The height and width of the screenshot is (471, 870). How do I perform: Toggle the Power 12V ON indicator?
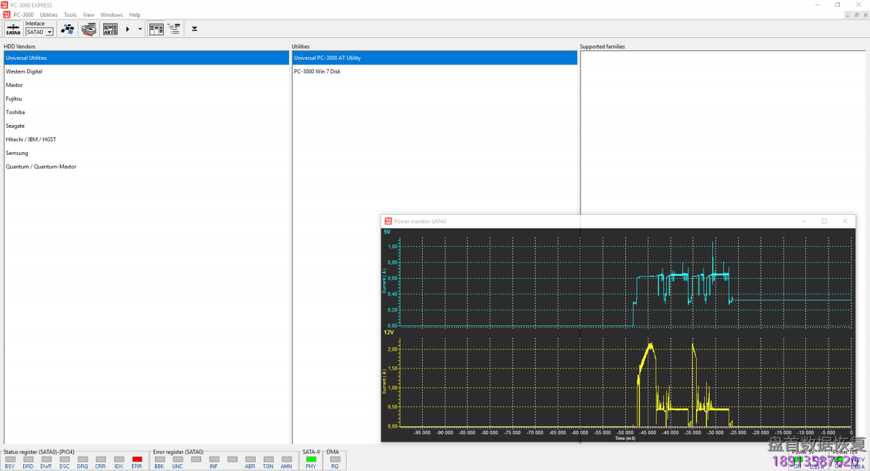(x=838, y=460)
